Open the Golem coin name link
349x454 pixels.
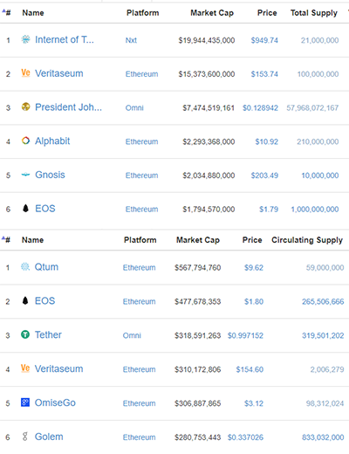49,437
